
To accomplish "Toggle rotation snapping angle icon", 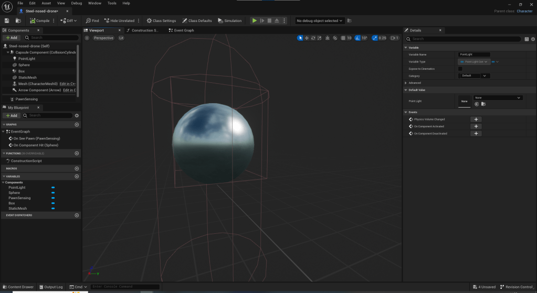I will pos(358,38).
